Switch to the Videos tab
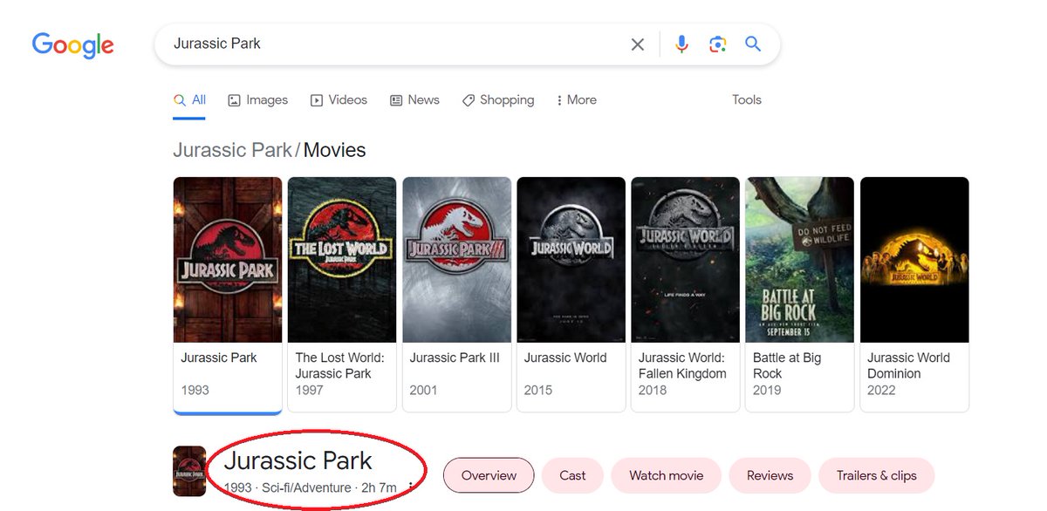The height and width of the screenshot is (511, 1047). [339, 100]
